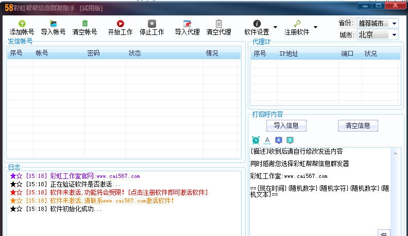
Task: Click the 密码 column header
Action: (106, 53)
